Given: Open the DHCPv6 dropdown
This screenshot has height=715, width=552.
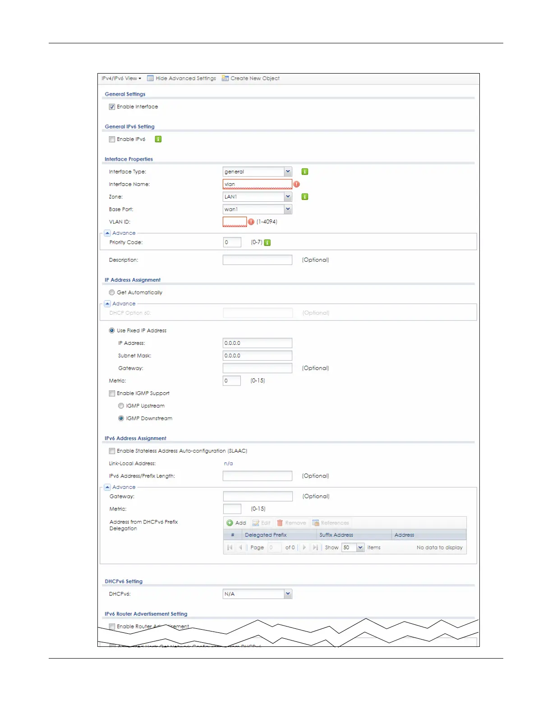Looking at the screenshot, I should tap(288, 594).
